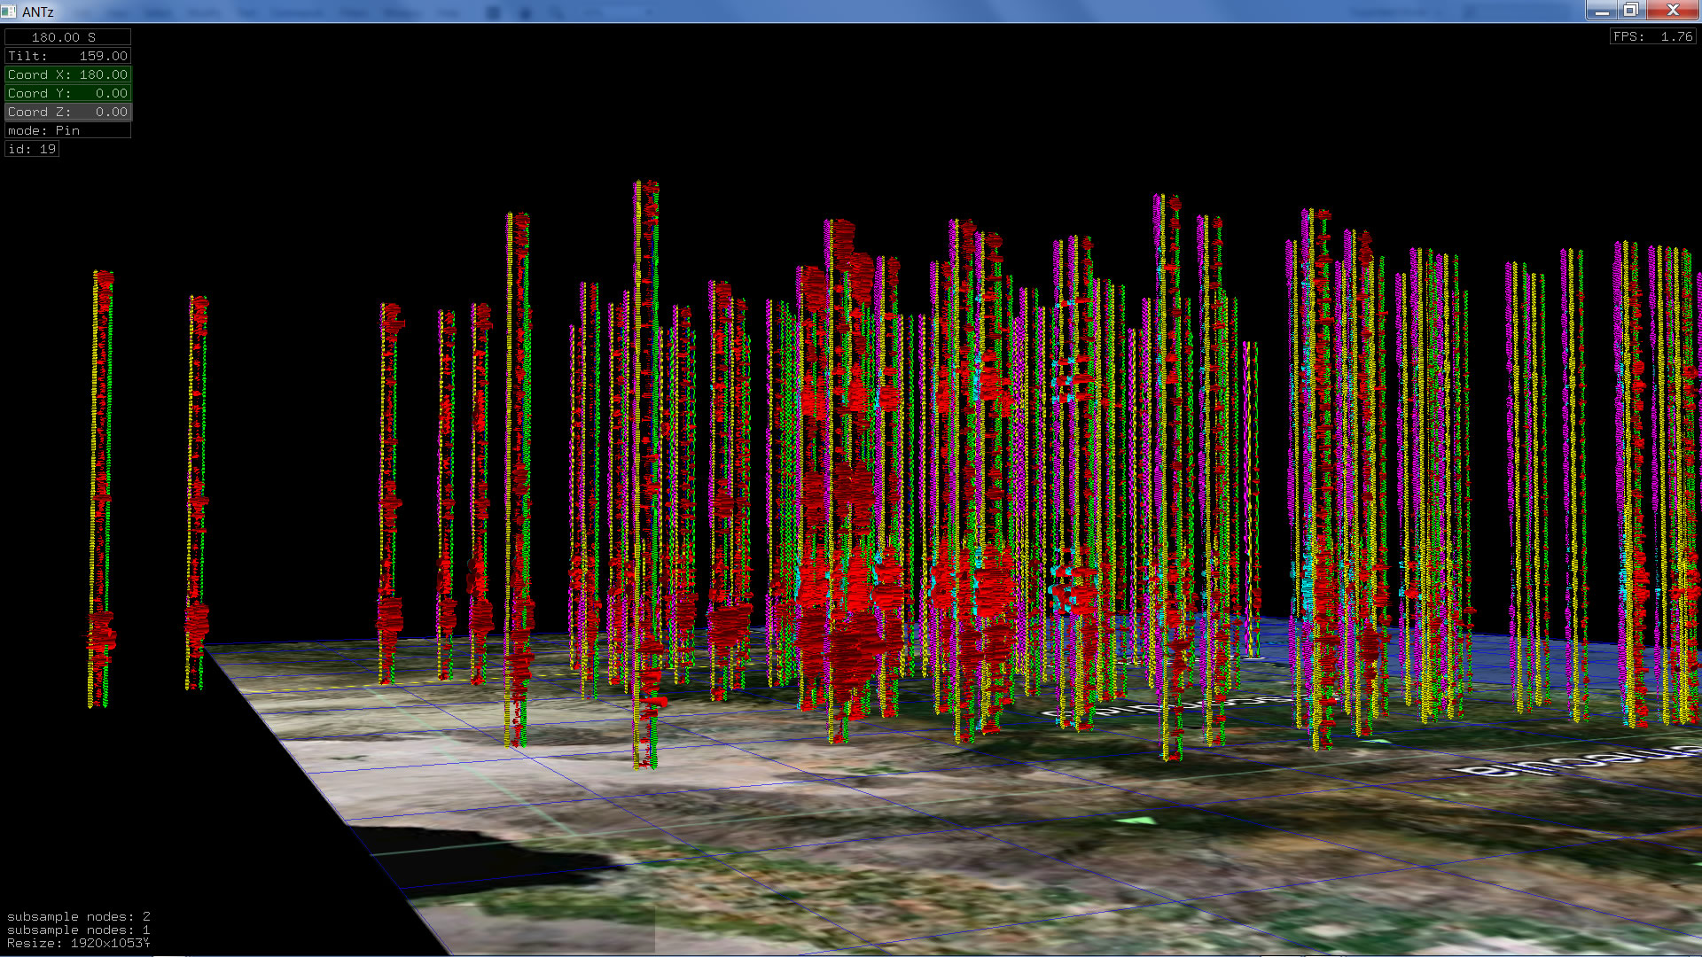Click the heading field showing 180.00 S
This screenshot has width=1702, height=957.
(67, 37)
